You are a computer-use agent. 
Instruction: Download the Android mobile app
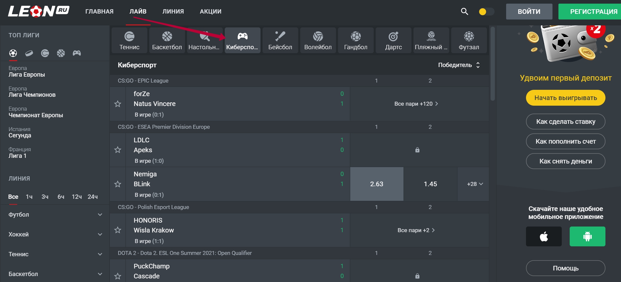point(587,236)
